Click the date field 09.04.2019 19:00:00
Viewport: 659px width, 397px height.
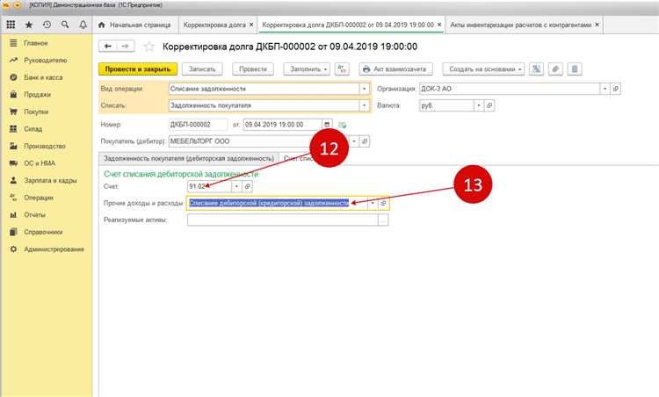point(282,125)
